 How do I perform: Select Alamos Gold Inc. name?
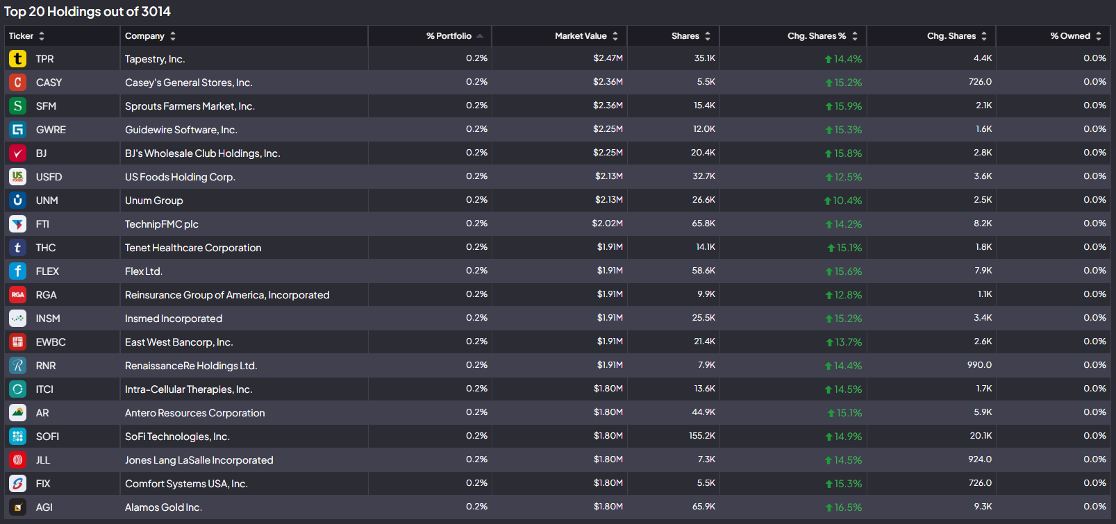tap(163, 507)
